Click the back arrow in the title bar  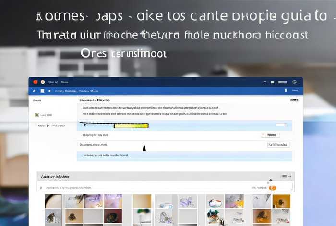(x=265, y=82)
